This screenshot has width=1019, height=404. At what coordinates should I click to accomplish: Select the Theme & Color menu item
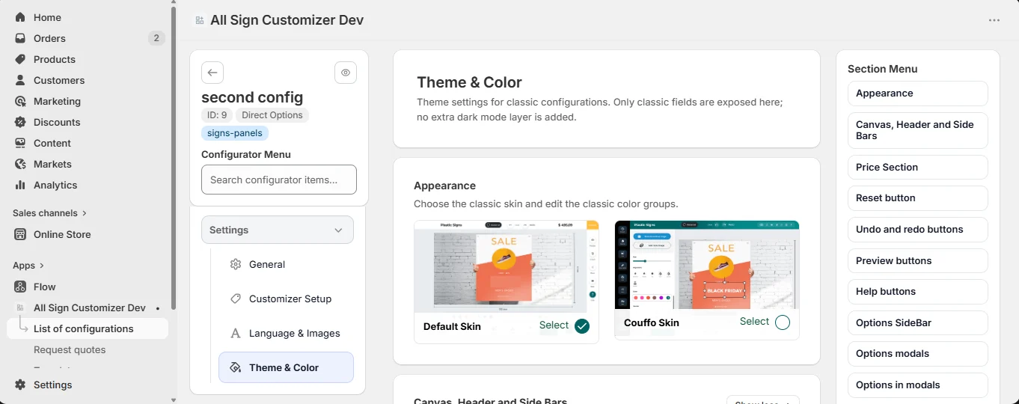(286, 367)
